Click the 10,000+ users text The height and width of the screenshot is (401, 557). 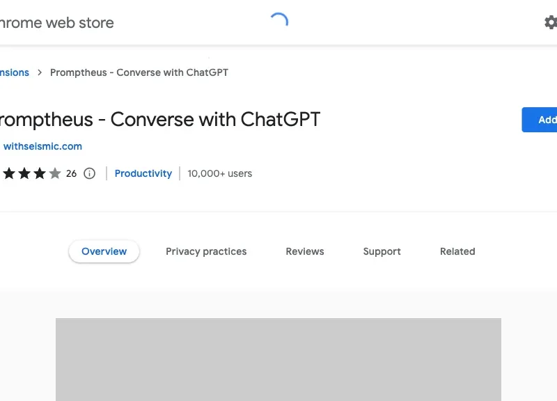(220, 173)
